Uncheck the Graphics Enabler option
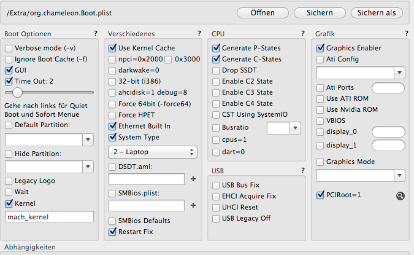Viewport: 414px width, 255px height. [320, 48]
